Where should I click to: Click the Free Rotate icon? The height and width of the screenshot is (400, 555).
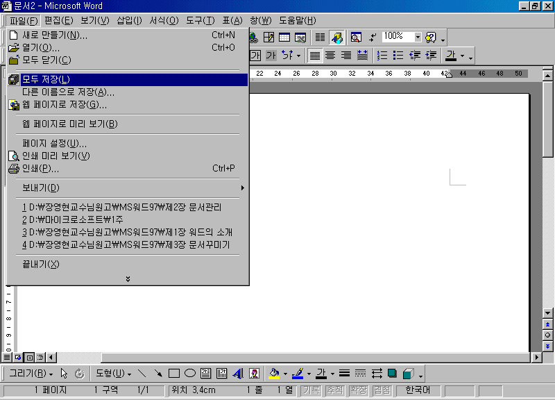point(80,374)
